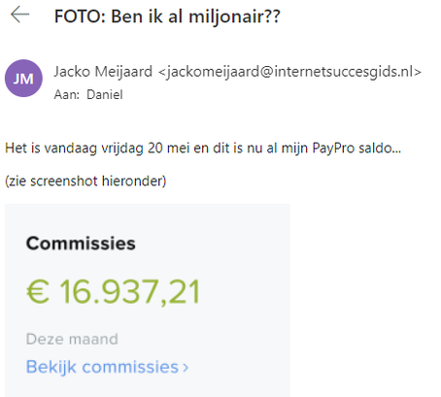Viewport: 441px width, 397px height.
Task: Click the word FOTO in the subject
Action: (x=80, y=17)
